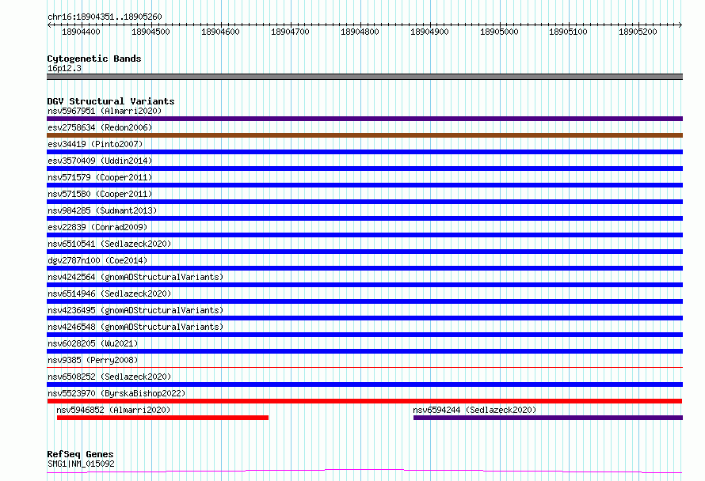Click the blue dgv2787n100 variant bar

pos(364,268)
